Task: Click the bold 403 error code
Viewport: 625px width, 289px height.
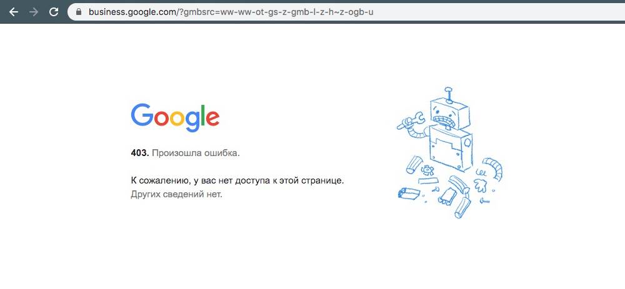Action: point(140,153)
